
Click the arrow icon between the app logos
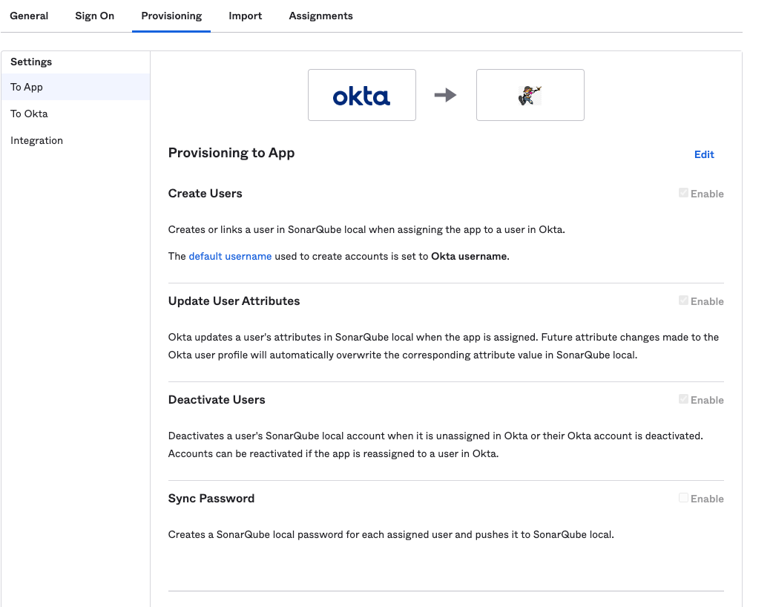[x=447, y=94]
